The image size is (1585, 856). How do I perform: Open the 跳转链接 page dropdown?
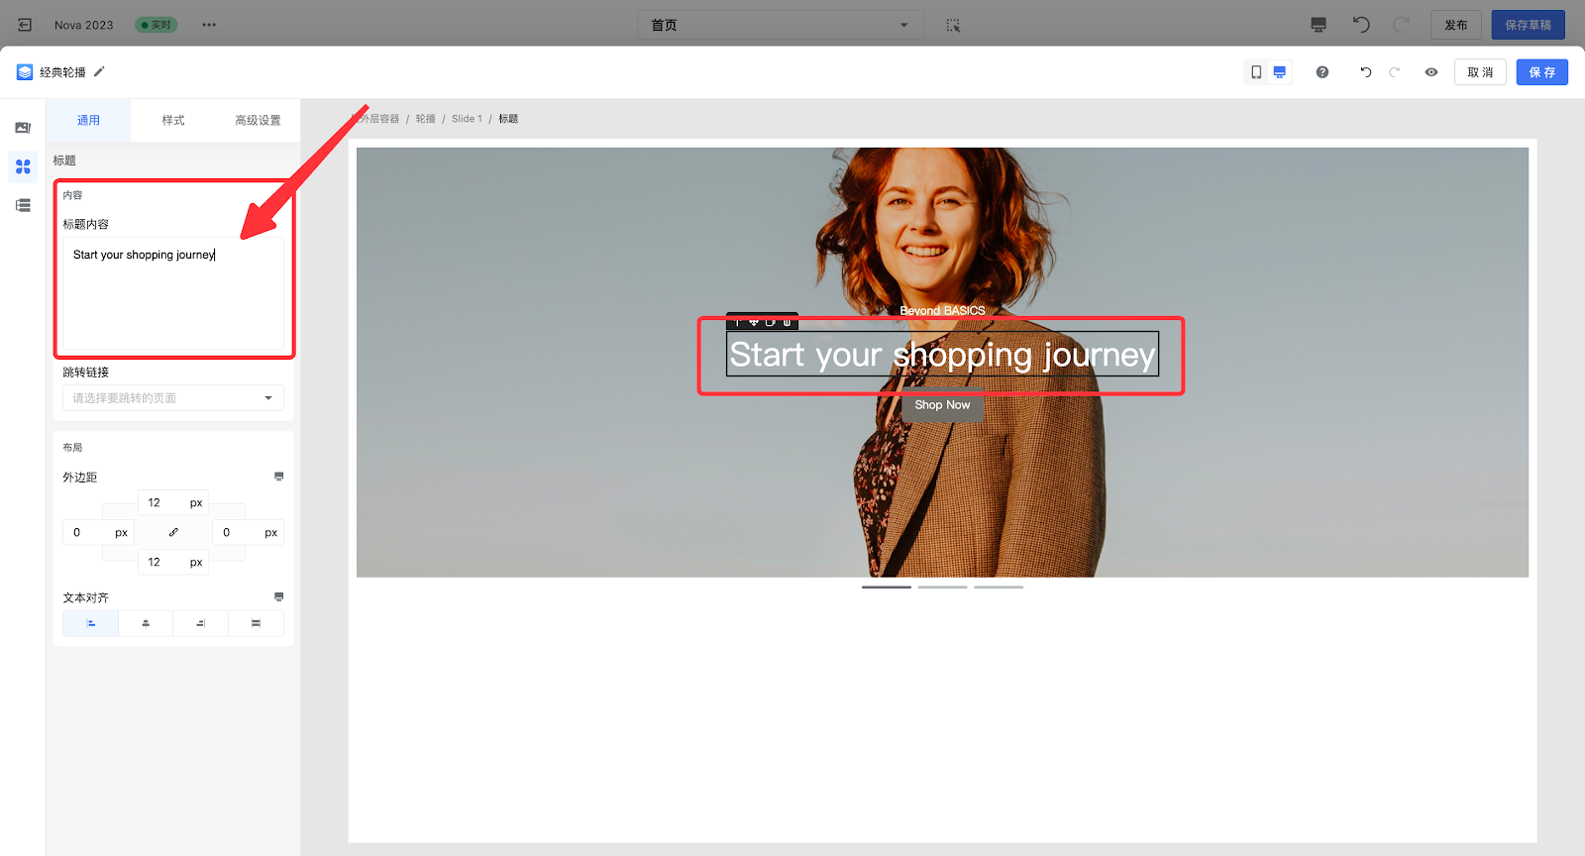click(173, 398)
